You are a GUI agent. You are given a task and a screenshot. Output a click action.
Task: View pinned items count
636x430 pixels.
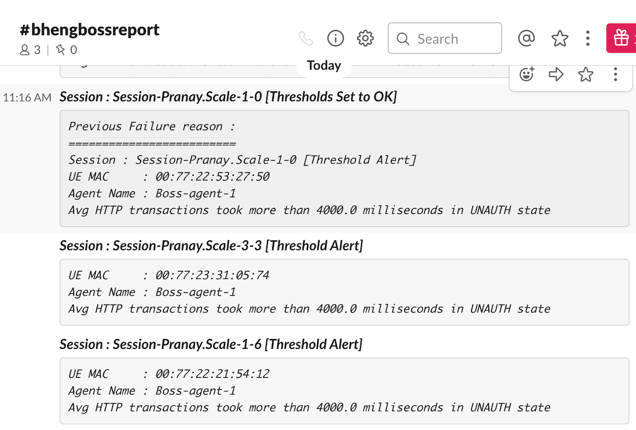pyautogui.click(x=67, y=50)
